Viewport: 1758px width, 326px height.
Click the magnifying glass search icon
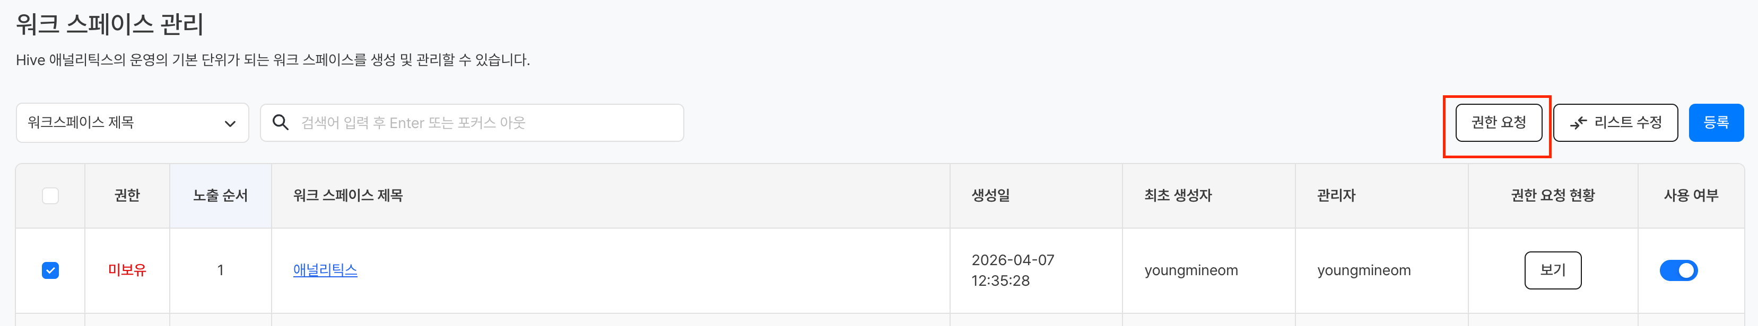click(x=280, y=122)
